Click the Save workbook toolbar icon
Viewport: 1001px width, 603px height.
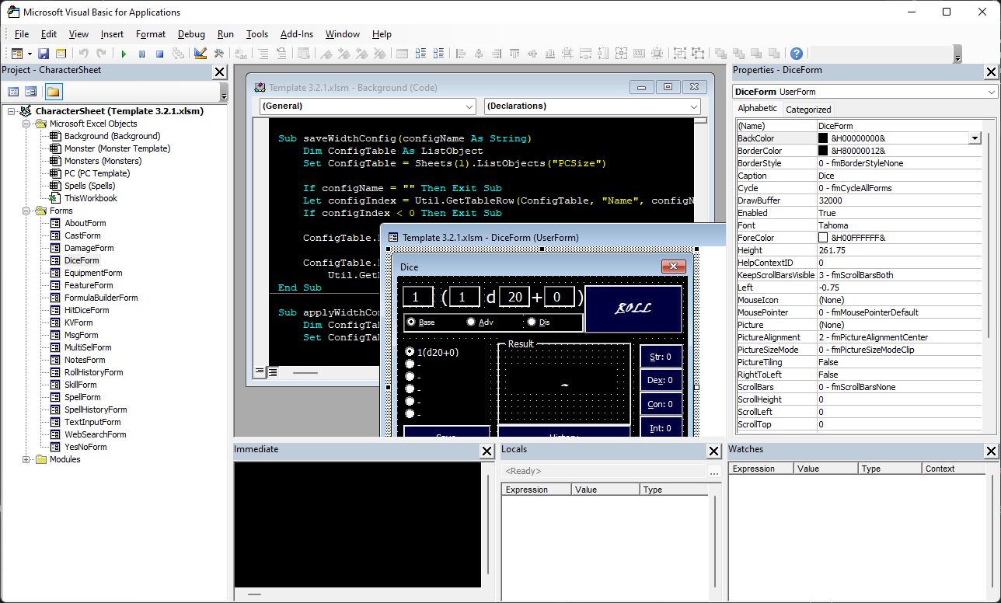click(x=44, y=54)
